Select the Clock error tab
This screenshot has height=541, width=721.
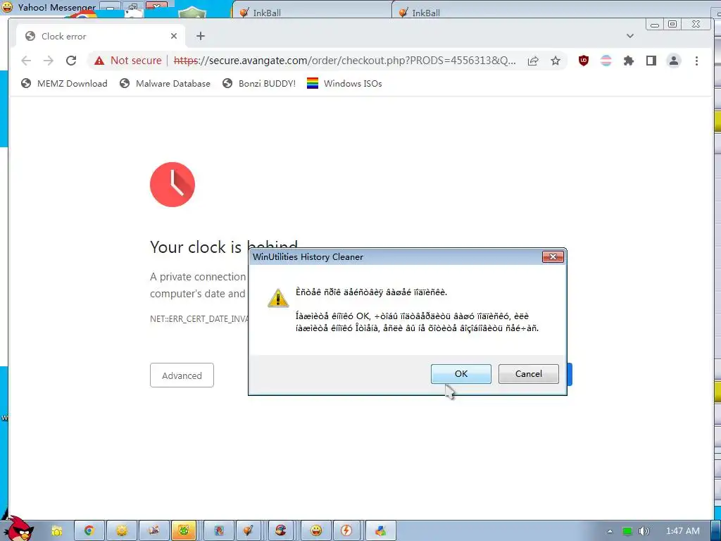click(x=101, y=36)
